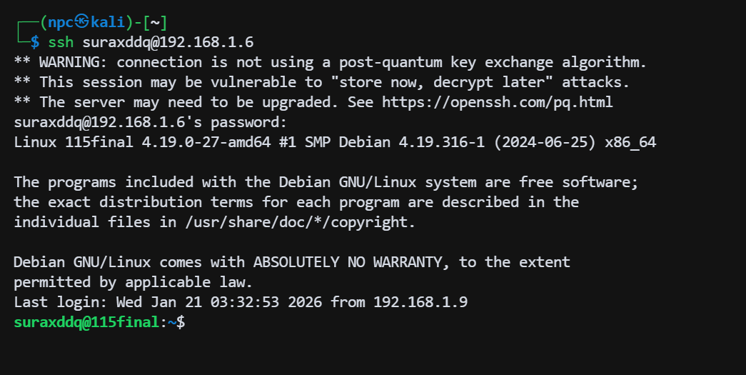Click the last login IP 192.168.1.9
This screenshot has height=375, width=746.
point(428,302)
